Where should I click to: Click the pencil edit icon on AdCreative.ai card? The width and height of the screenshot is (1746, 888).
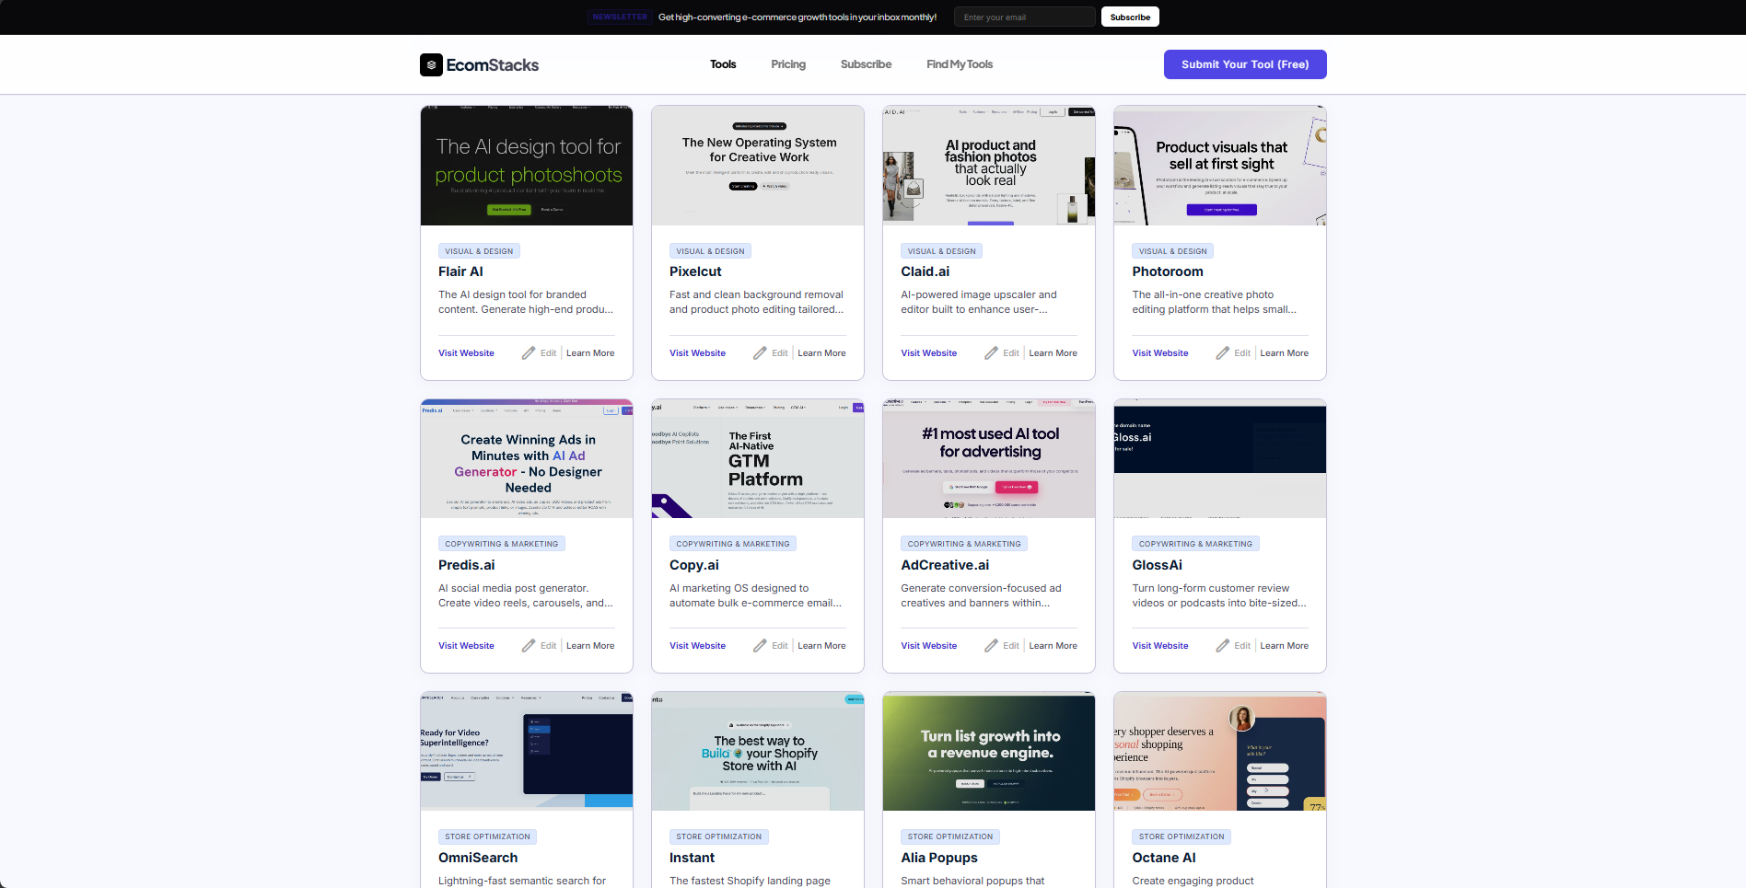[x=991, y=646]
